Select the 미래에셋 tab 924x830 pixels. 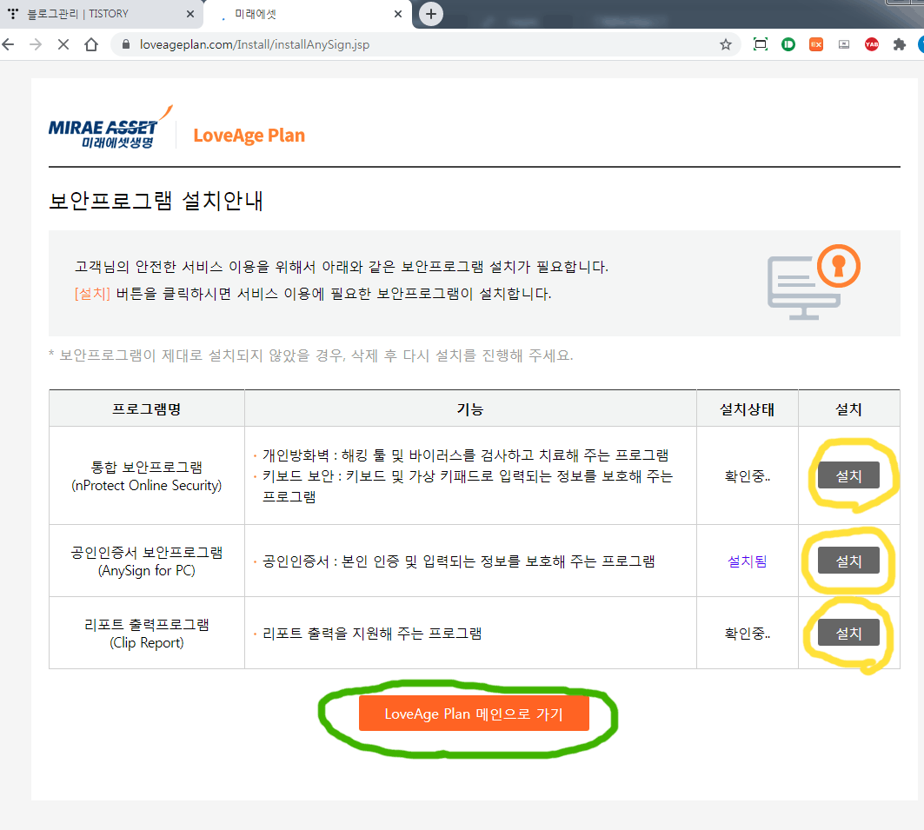[307, 14]
